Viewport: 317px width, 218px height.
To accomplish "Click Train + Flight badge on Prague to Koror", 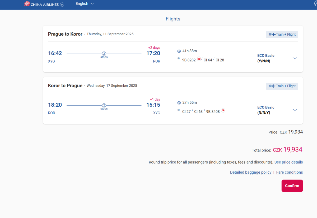I will (282, 35).
